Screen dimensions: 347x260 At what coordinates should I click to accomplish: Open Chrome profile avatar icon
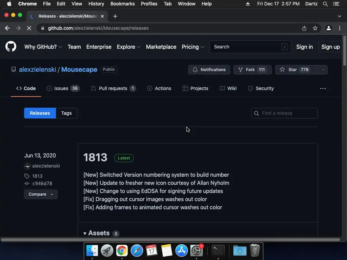[329, 28]
